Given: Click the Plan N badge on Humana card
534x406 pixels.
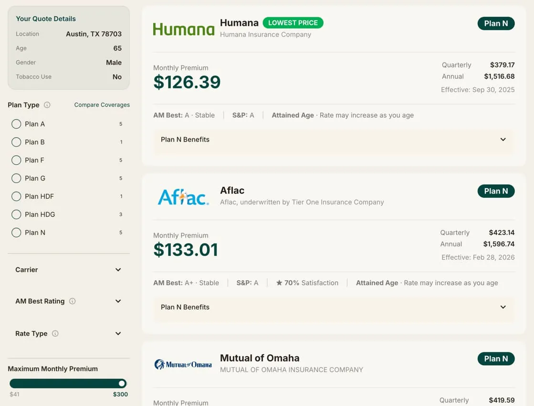Looking at the screenshot, I should pos(496,23).
